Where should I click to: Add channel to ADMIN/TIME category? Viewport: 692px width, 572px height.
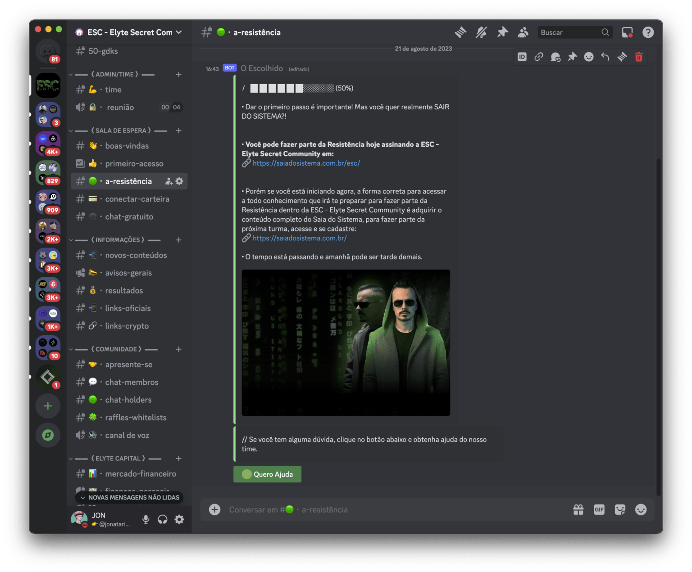click(x=179, y=74)
